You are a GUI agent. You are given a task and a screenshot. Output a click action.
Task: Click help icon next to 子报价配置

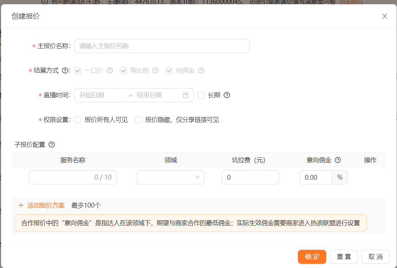(52, 145)
